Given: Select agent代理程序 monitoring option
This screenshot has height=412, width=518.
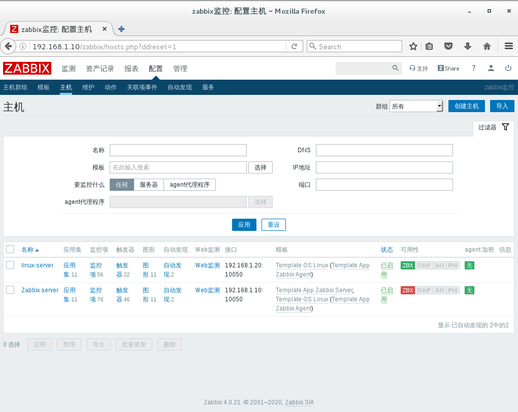Looking at the screenshot, I should point(189,185).
